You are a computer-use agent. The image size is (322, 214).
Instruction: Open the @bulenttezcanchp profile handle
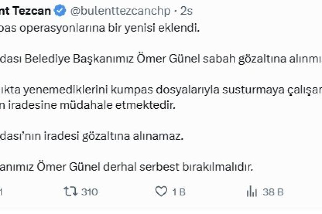pos(120,11)
